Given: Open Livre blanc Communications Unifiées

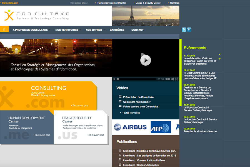Looking at the screenshot, I should pos(144,160).
